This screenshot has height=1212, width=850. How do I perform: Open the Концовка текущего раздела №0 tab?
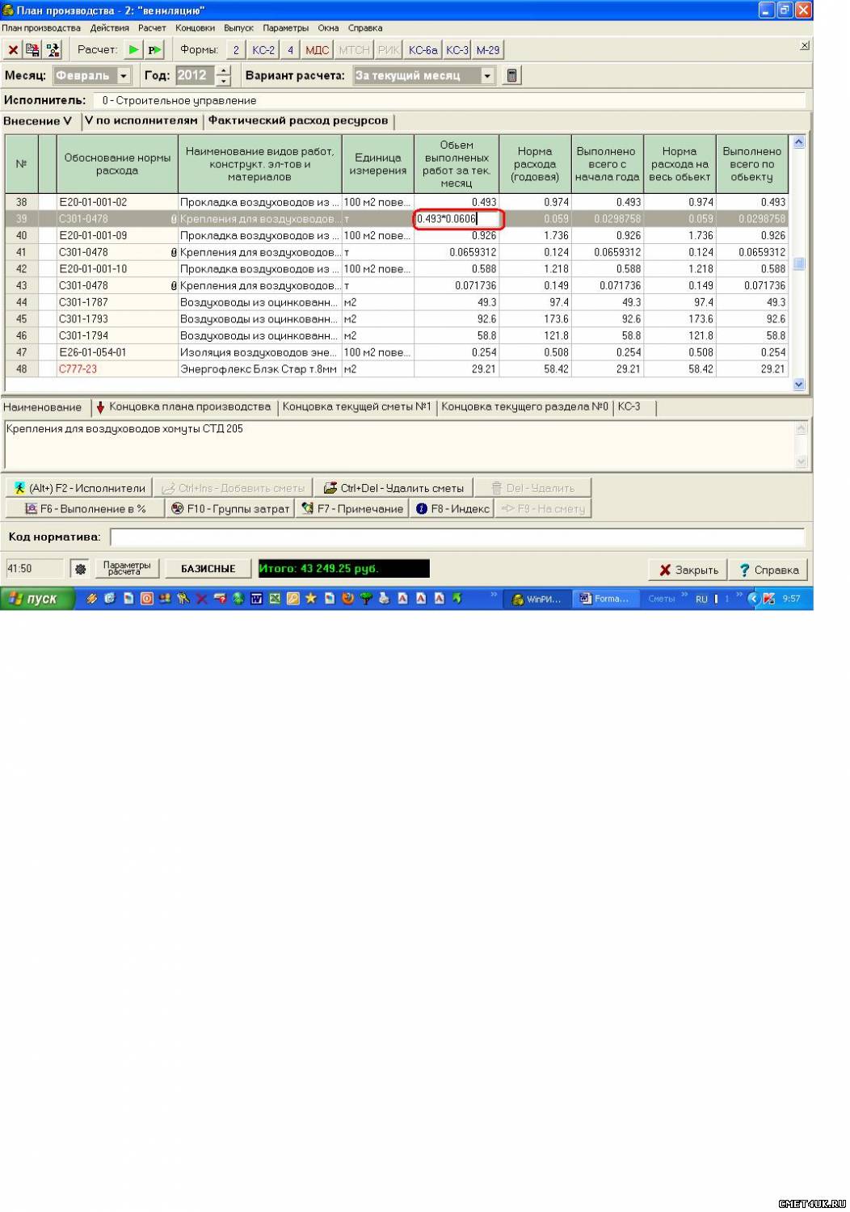(524, 407)
